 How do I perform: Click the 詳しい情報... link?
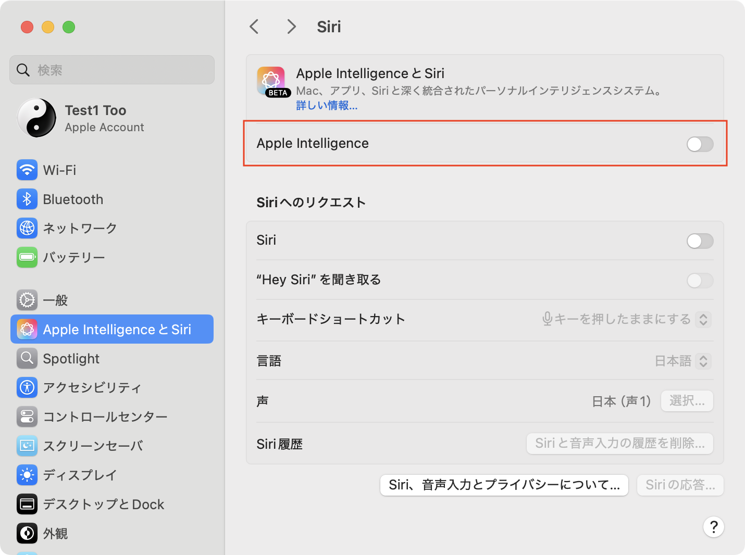click(327, 106)
